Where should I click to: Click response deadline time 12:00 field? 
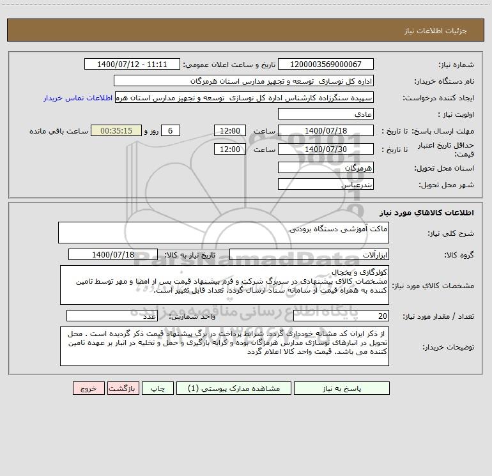230,130
